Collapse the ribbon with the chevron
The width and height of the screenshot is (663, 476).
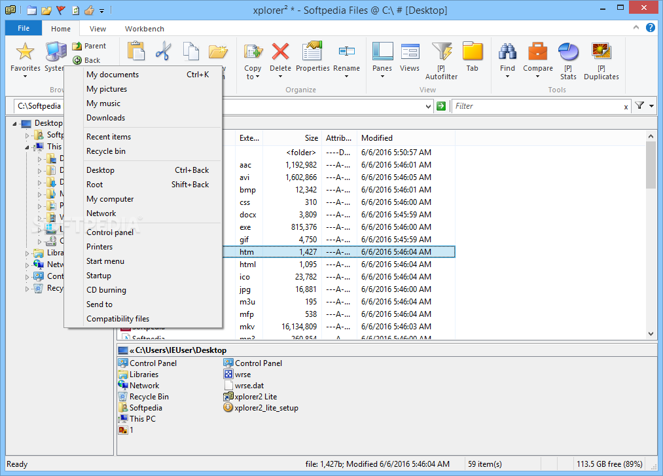pos(636,27)
